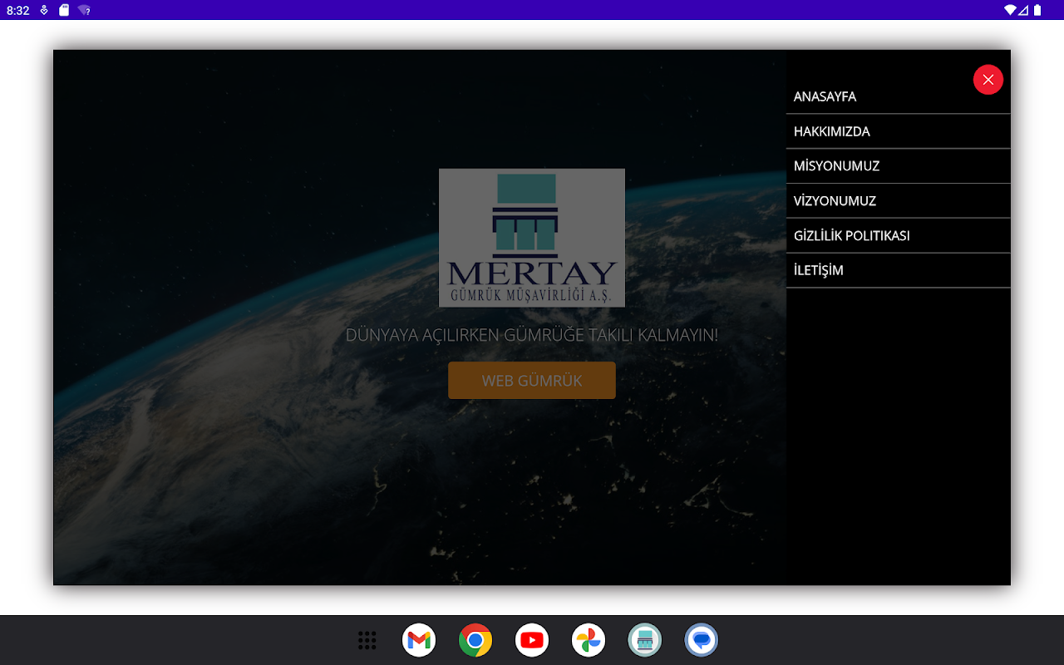The height and width of the screenshot is (665, 1064).
Task: Tap the cellular signal icon
Action: coord(1023,10)
